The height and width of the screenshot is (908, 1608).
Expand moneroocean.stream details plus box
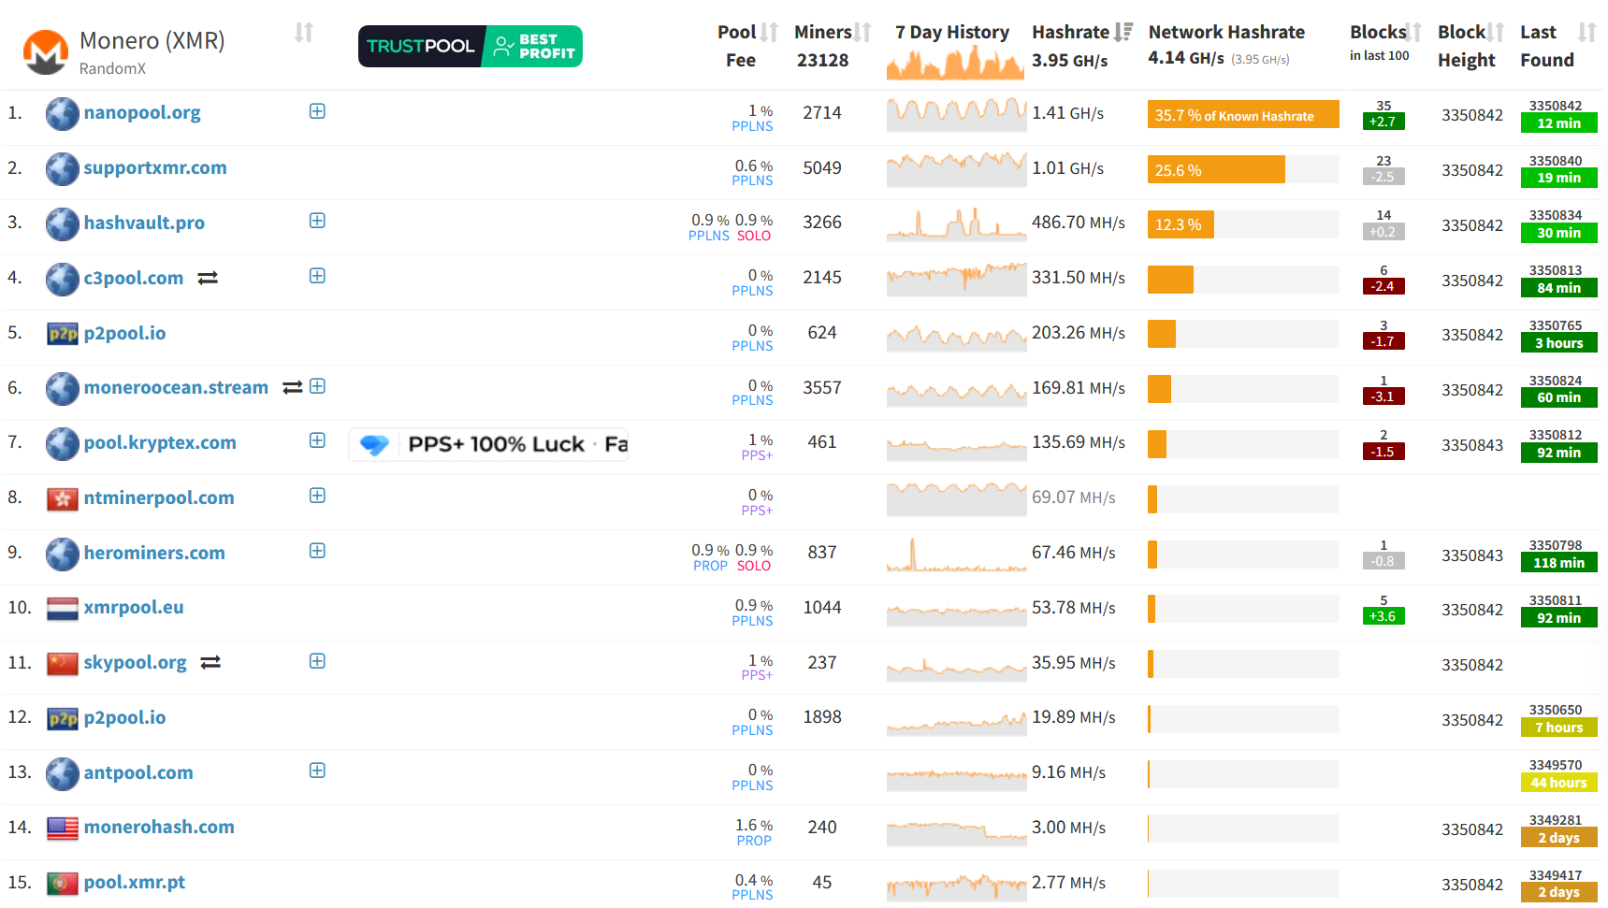click(x=317, y=386)
